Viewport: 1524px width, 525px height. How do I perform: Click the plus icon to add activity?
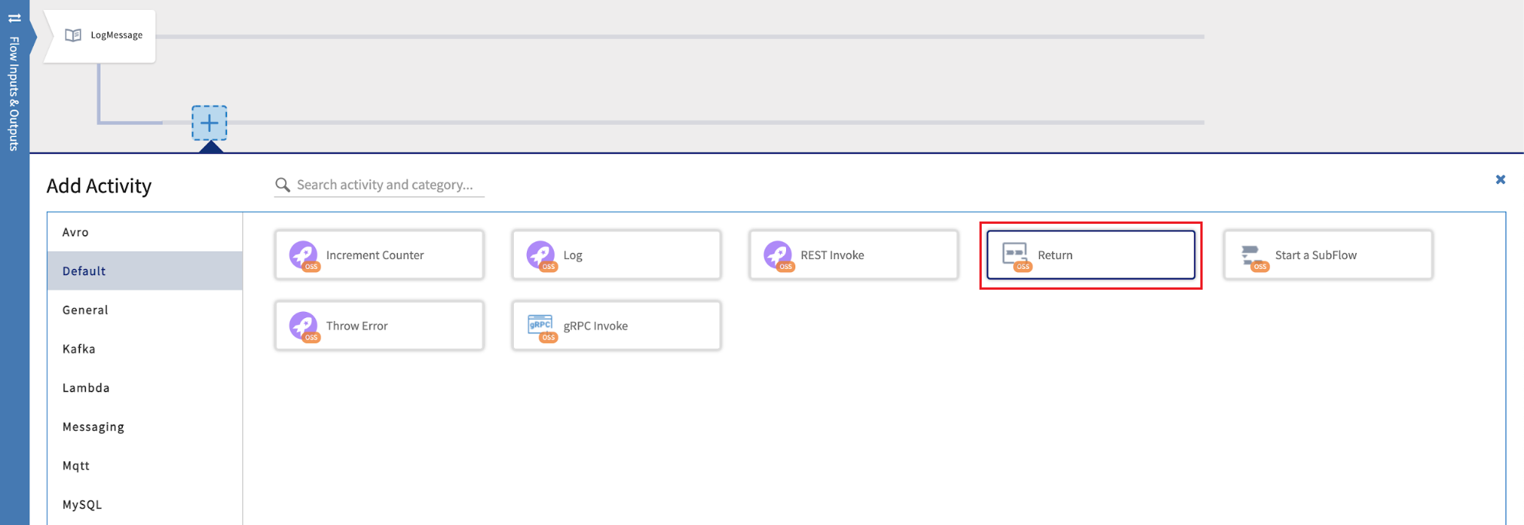click(x=209, y=123)
